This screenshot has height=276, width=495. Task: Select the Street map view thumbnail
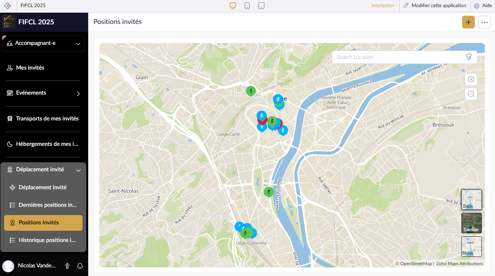click(471, 246)
